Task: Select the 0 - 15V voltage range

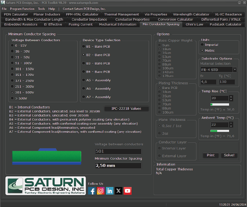Action: click(19, 46)
